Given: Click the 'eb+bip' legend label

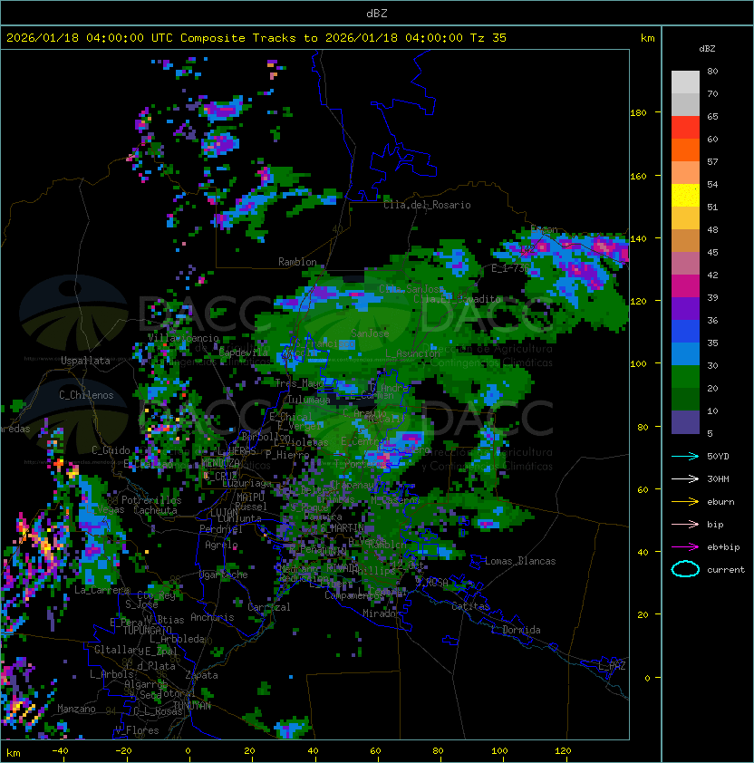Looking at the screenshot, I should 723,547.
